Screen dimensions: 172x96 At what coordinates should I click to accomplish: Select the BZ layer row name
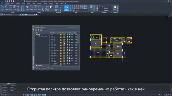click(54, 47)
